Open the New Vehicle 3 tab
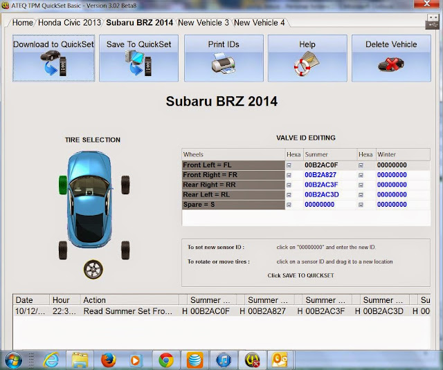Image resolution: width=443 pixels, height=370 pixels. 204,23
